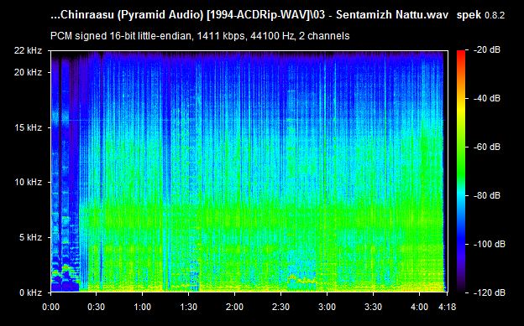Click the red top of the dB color bar
The height and width of the screenshot is (326, 524).
[461, 55]
